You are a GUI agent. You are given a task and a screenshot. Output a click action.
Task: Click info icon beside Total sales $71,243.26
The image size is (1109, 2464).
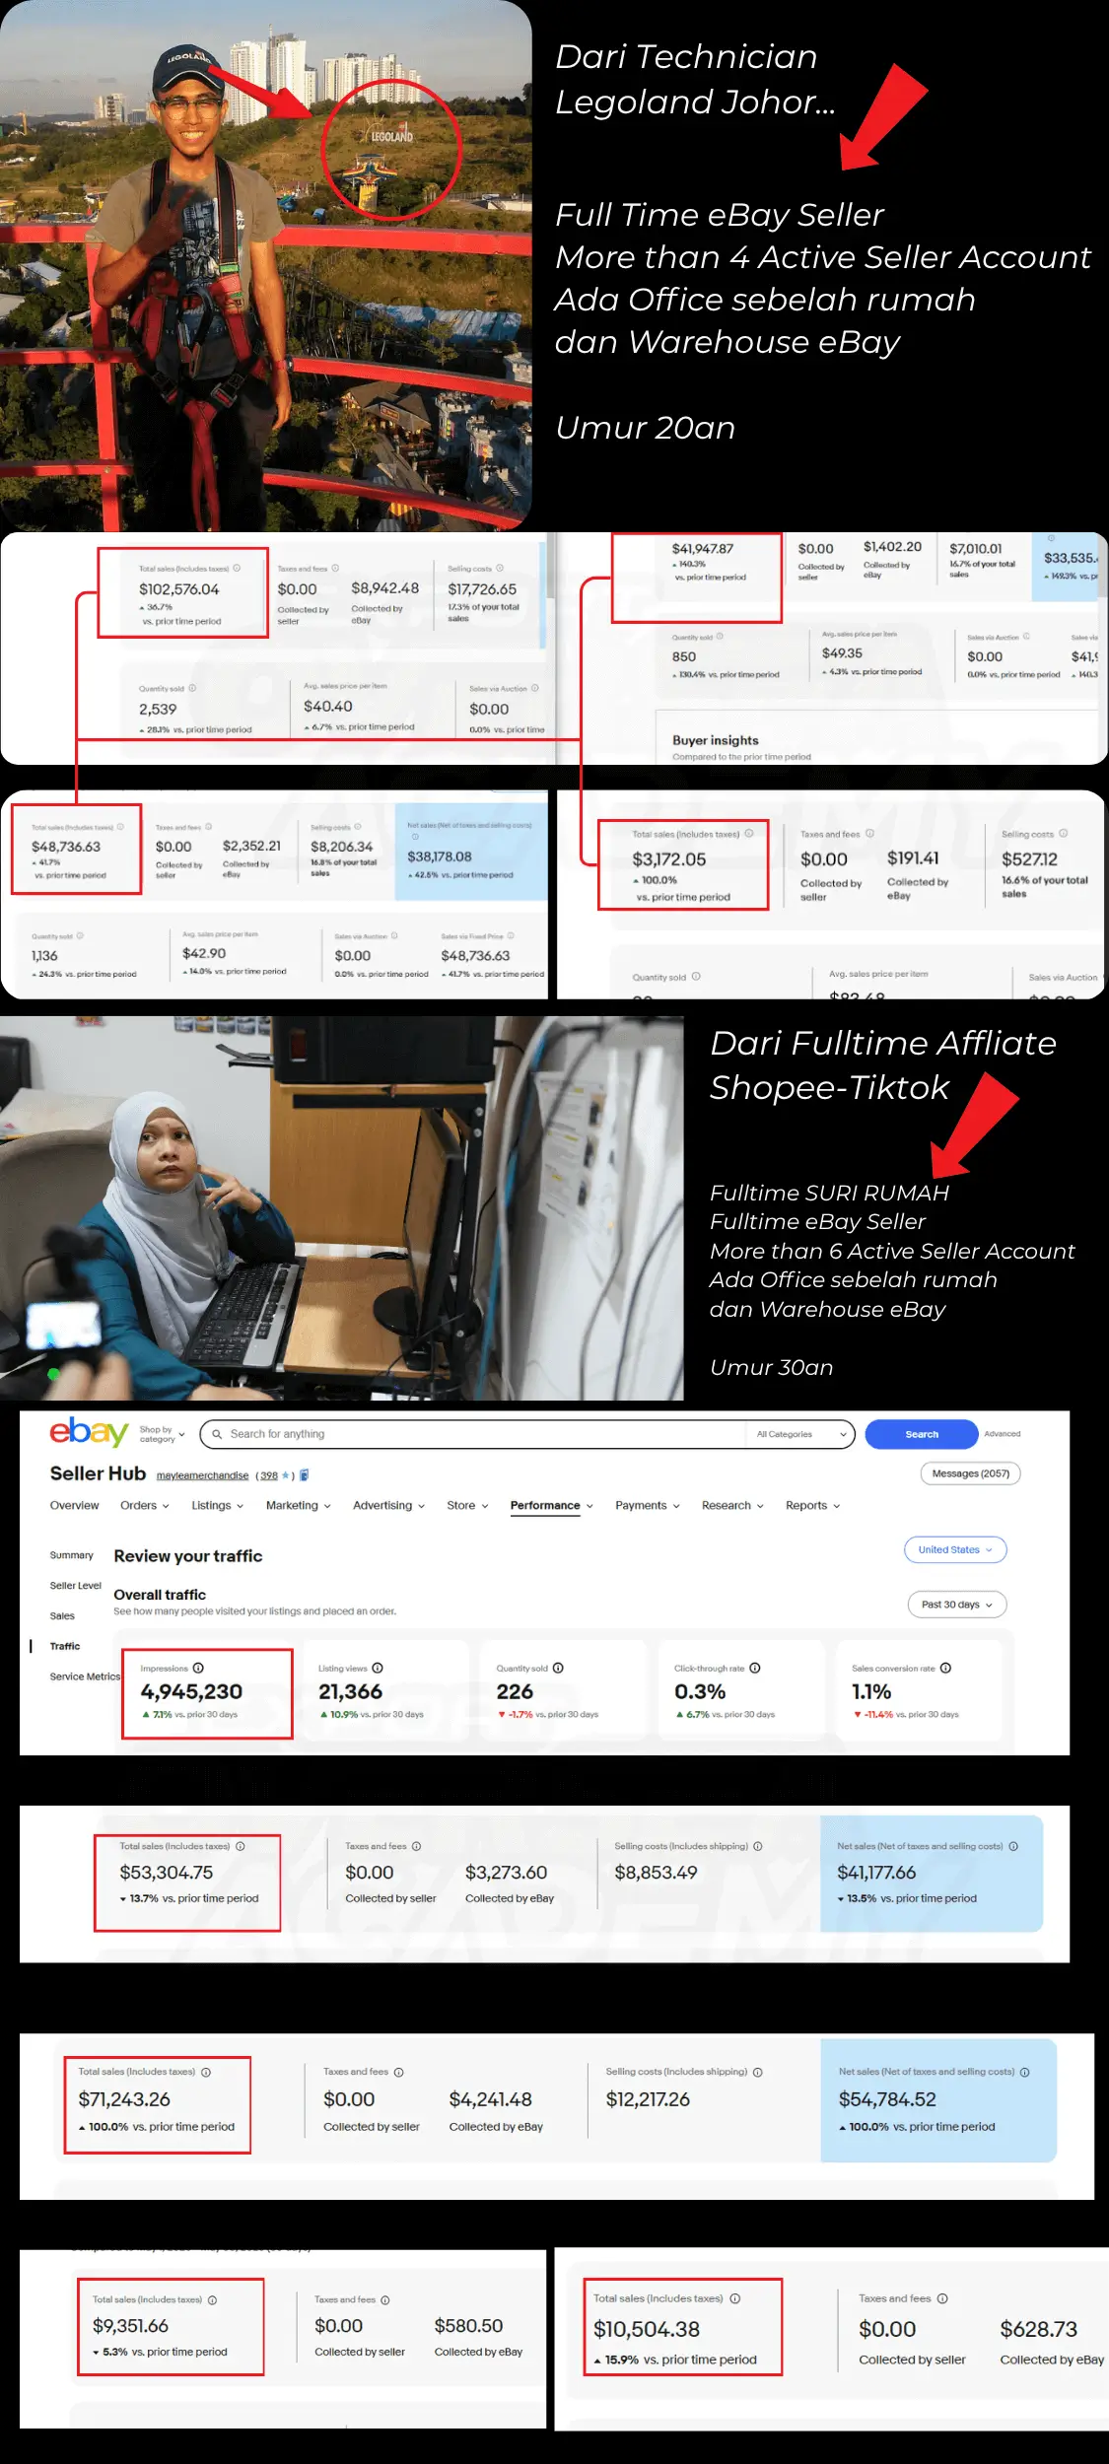[x=206, y=2072]
